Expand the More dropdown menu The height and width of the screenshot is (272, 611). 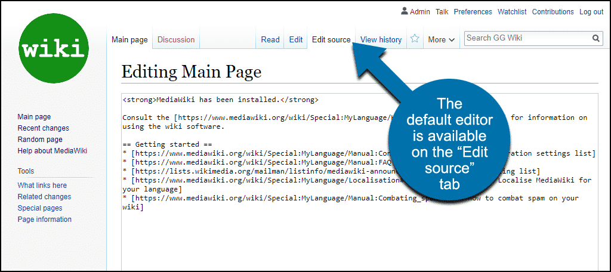point(441,40)
